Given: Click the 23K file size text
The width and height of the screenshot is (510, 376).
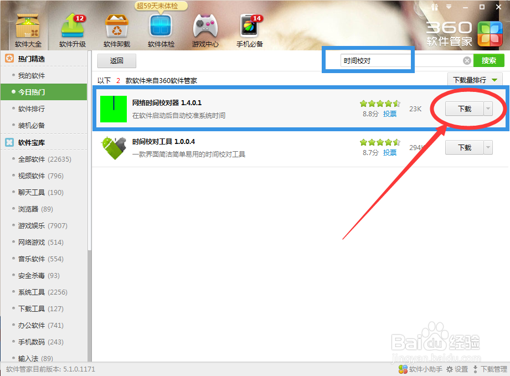Looking at the screenshot, I should point(415,109).
